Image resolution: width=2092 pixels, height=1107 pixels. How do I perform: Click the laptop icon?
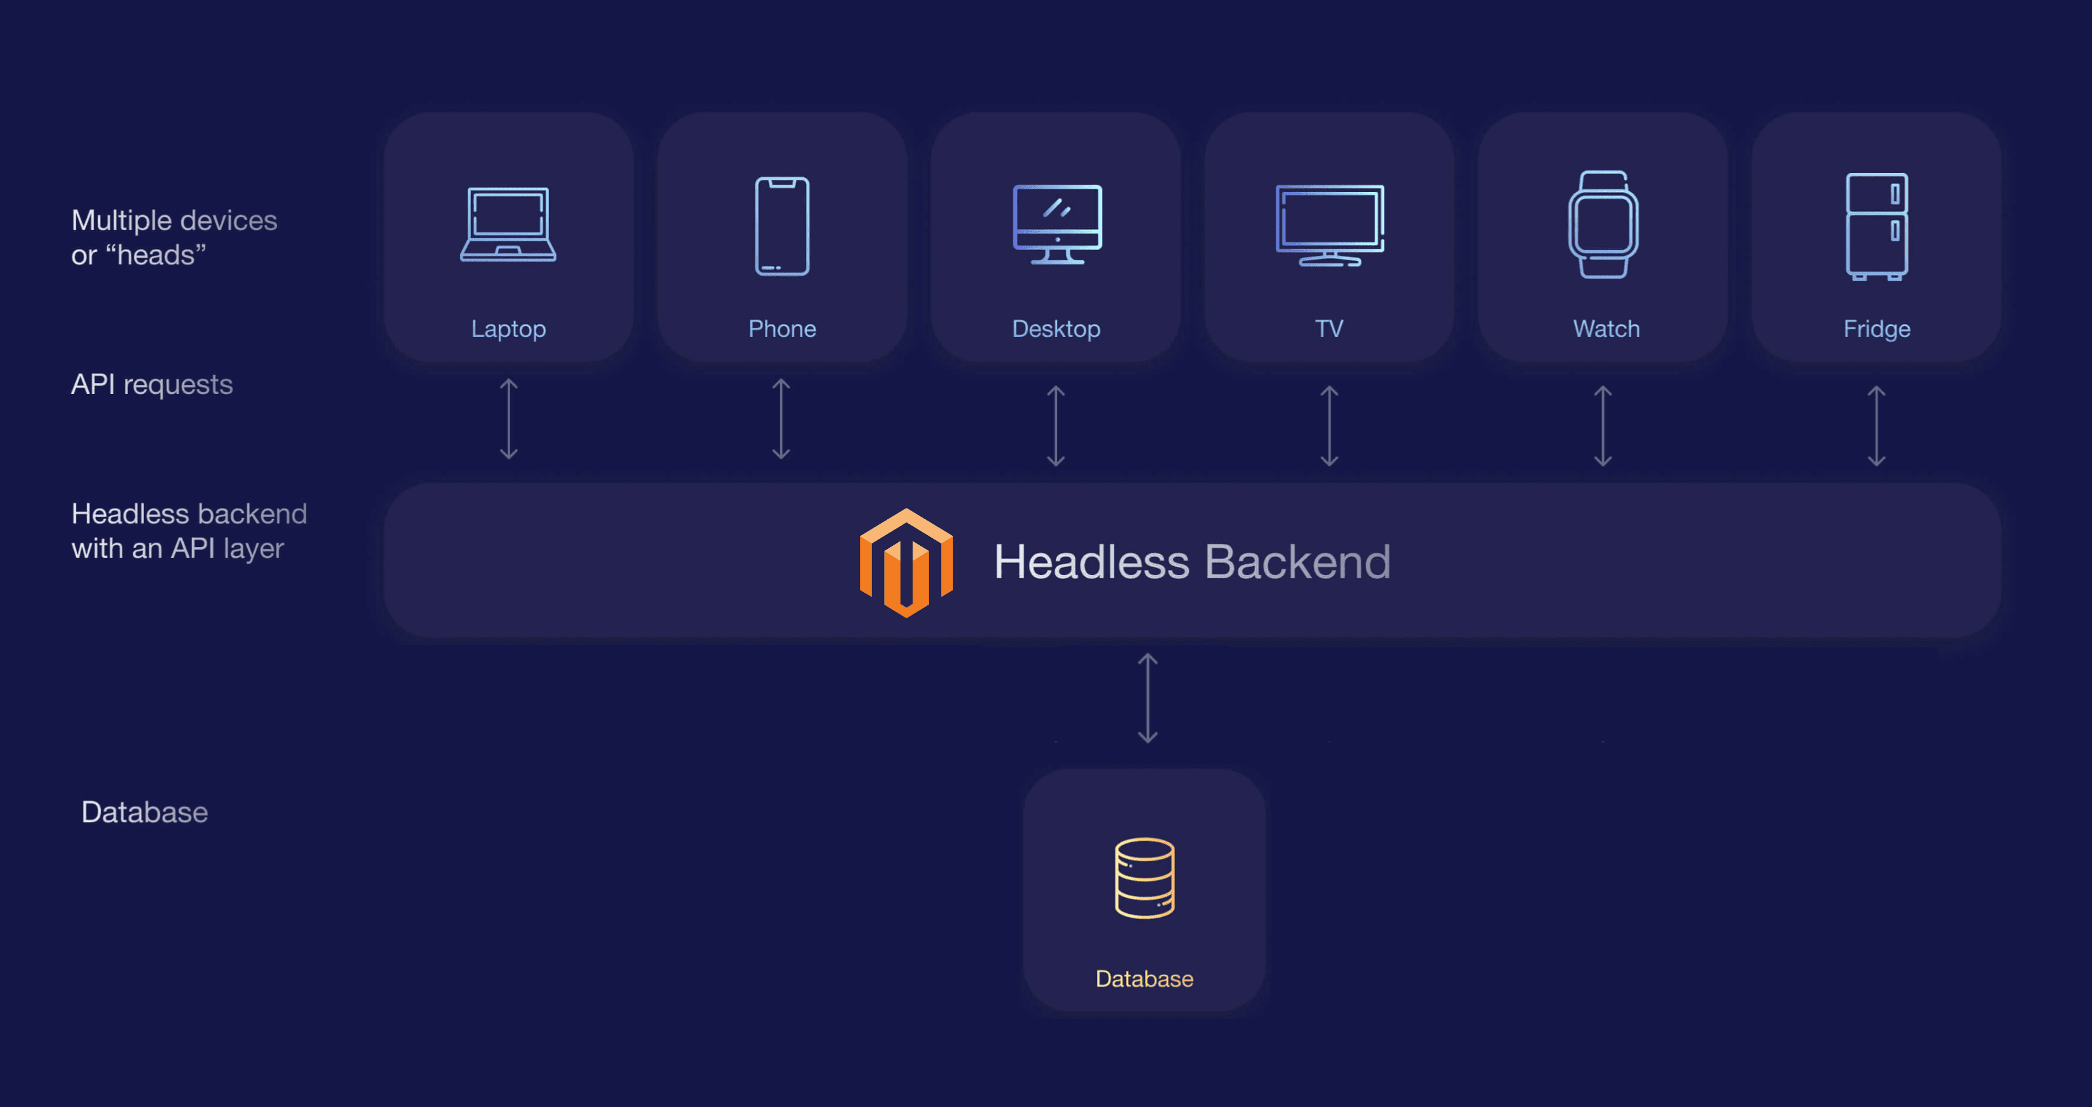508,225
